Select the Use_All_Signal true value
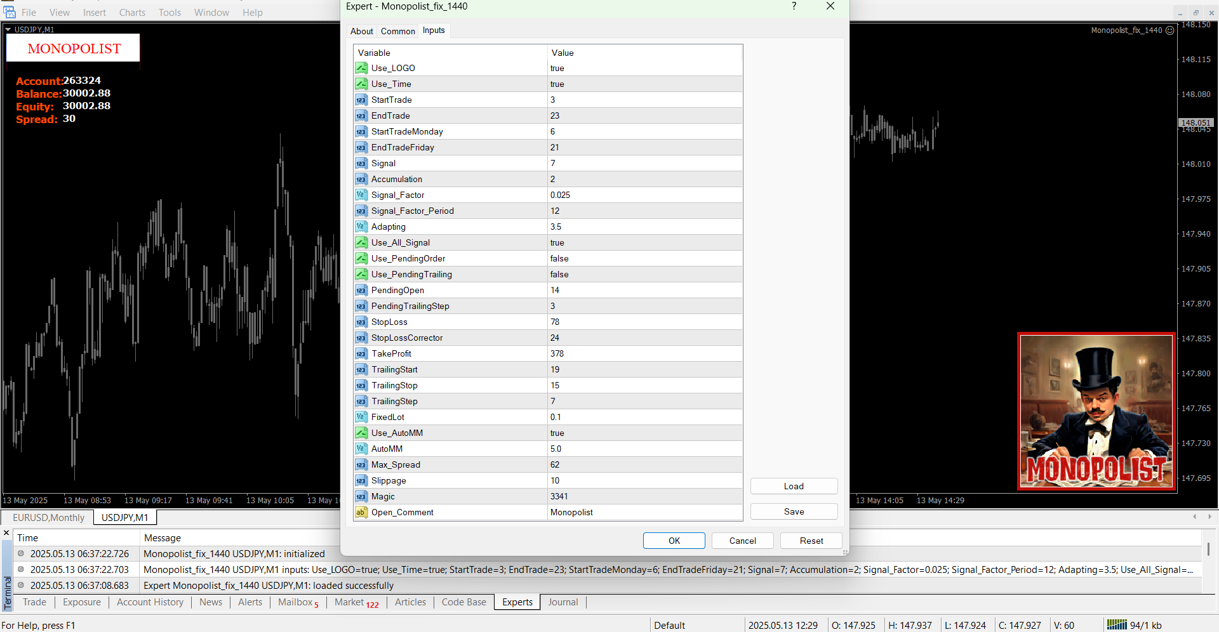 (x=644, y=242)
